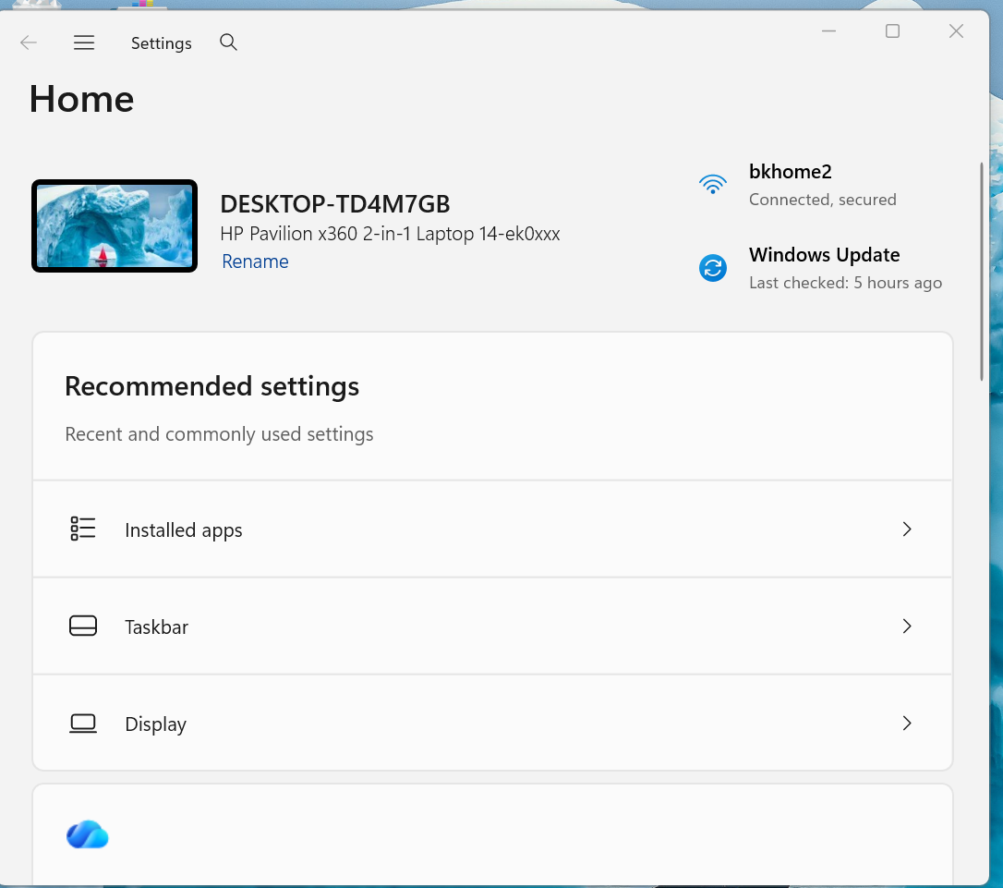The image size is (1003, 888).
Task: Open Installed apps settings
Action: (x=492, y=529)
